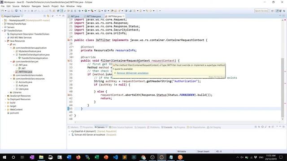Open Windows Start menu
Viewport: 287px width, 161px height.
pos(4,157)
